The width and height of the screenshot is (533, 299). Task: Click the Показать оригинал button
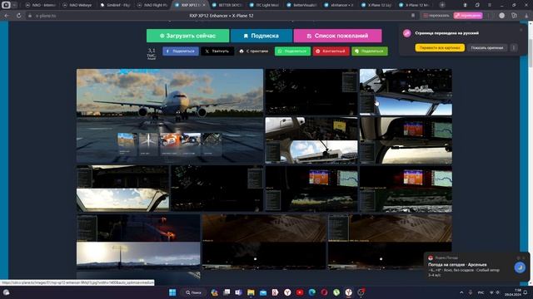[x=486, y=48]
